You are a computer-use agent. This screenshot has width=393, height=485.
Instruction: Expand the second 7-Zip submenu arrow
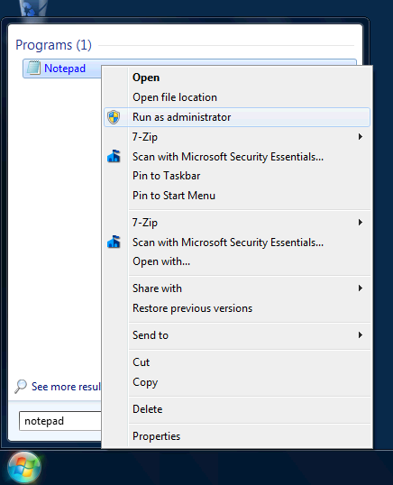pos(360,222)
